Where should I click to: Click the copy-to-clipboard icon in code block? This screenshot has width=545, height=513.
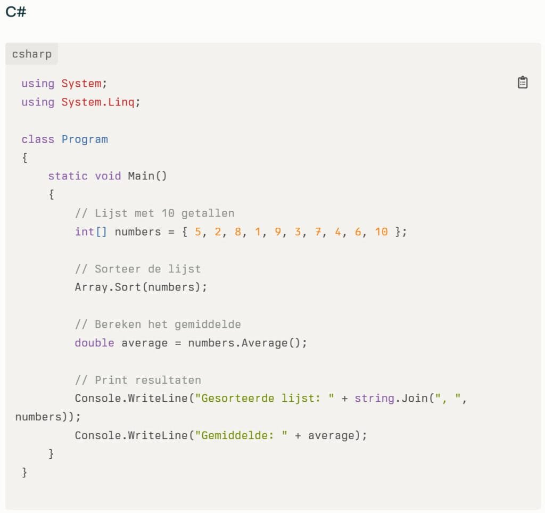(x=523, y=82)
